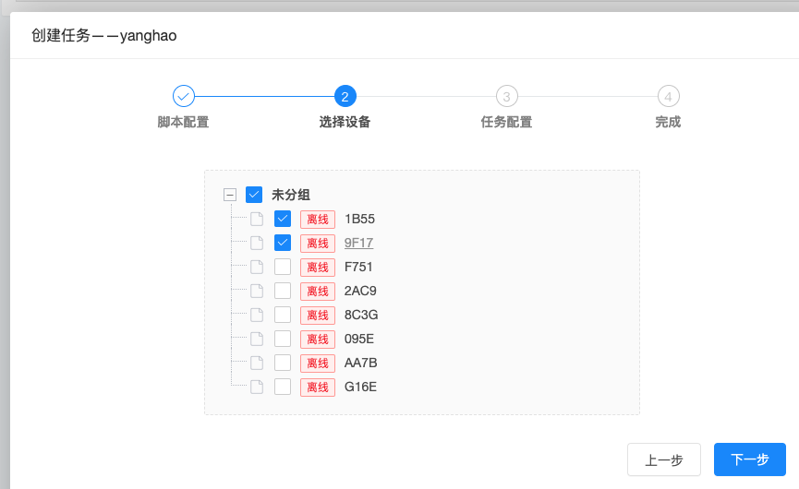Click the 脚本配置 step label
The height and width of the screenshot is (489, 799).
(183, 122)
